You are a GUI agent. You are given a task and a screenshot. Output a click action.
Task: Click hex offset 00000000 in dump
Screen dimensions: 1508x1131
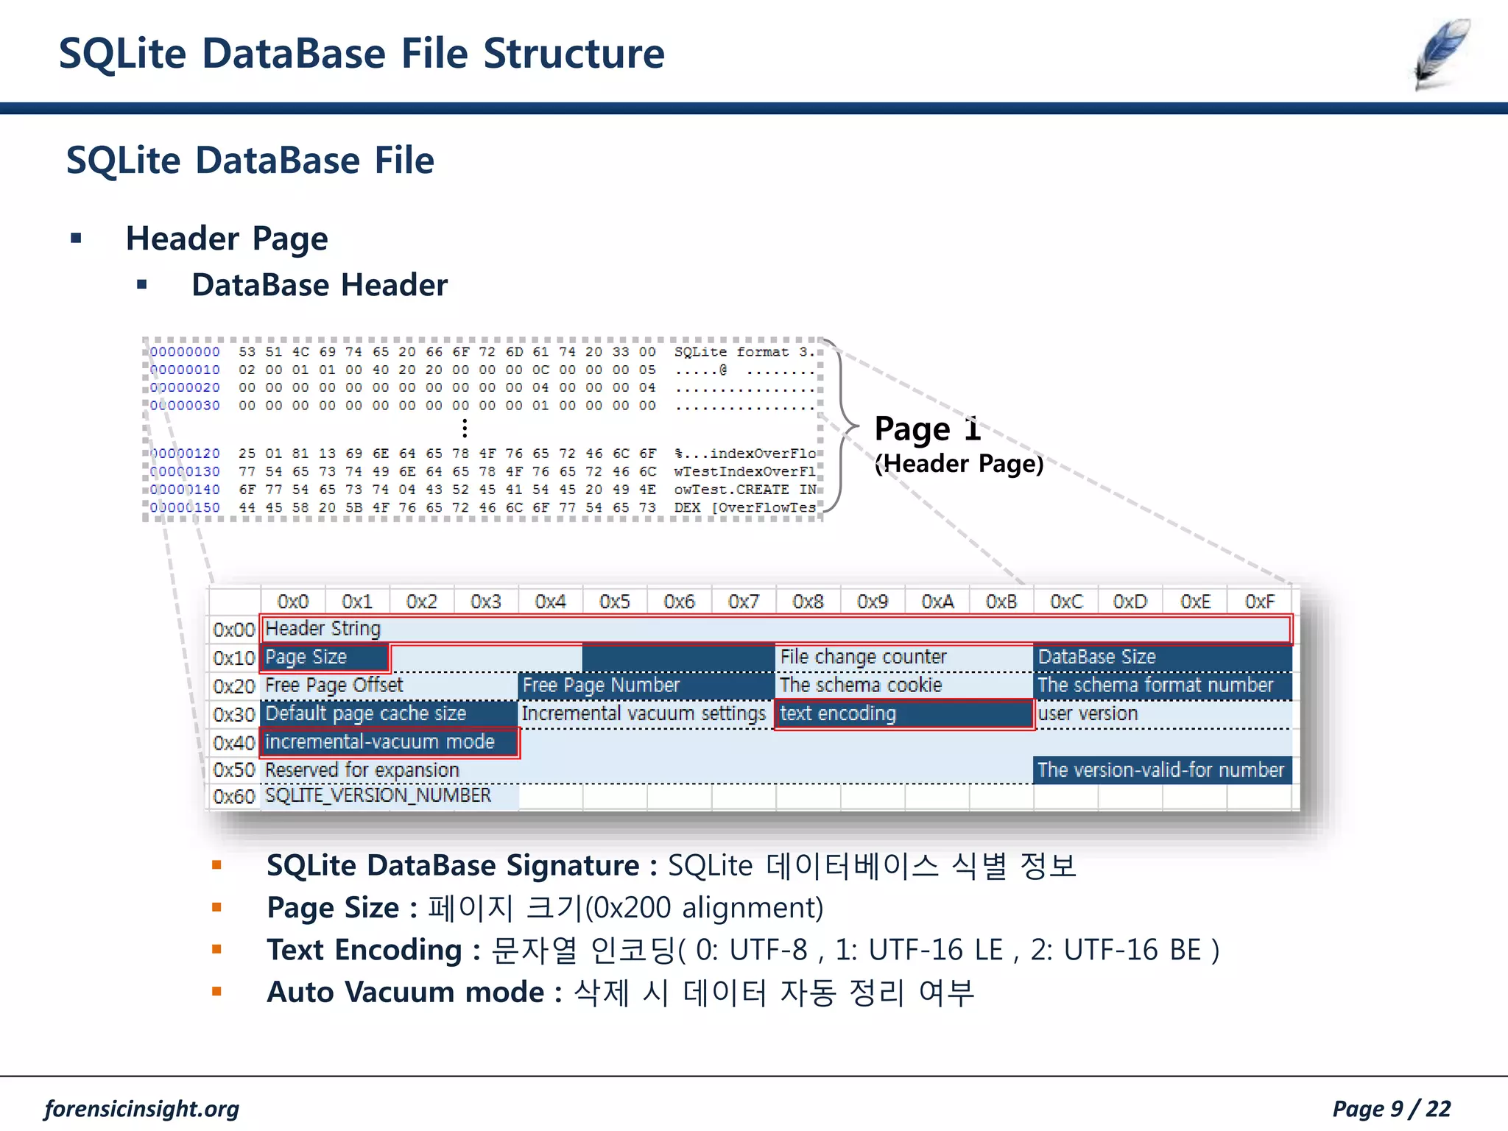(x=185, y=352)
